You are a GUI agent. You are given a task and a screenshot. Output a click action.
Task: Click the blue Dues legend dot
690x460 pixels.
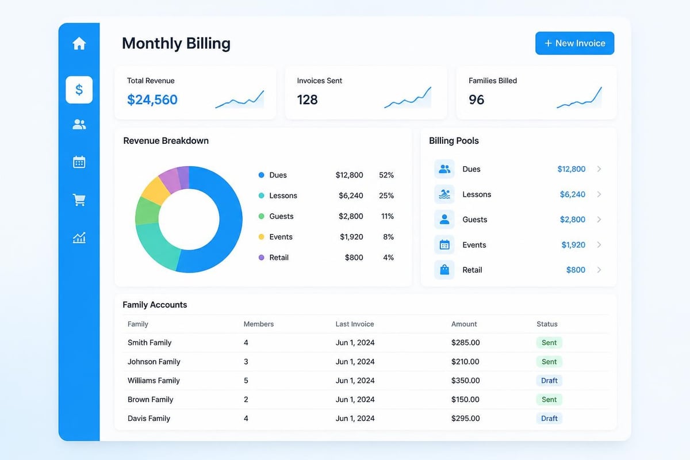262,175
